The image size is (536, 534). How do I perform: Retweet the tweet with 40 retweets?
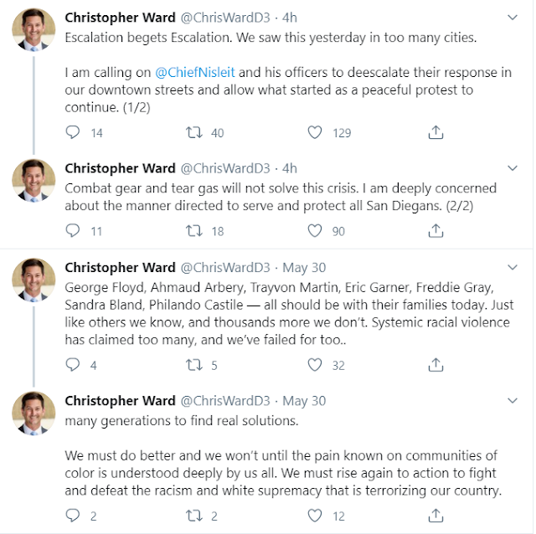point(193,132)
